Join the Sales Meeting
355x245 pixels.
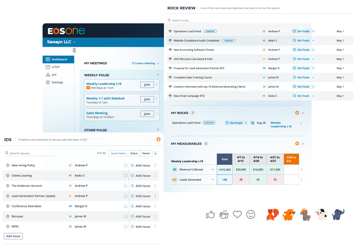coord(147,114)
